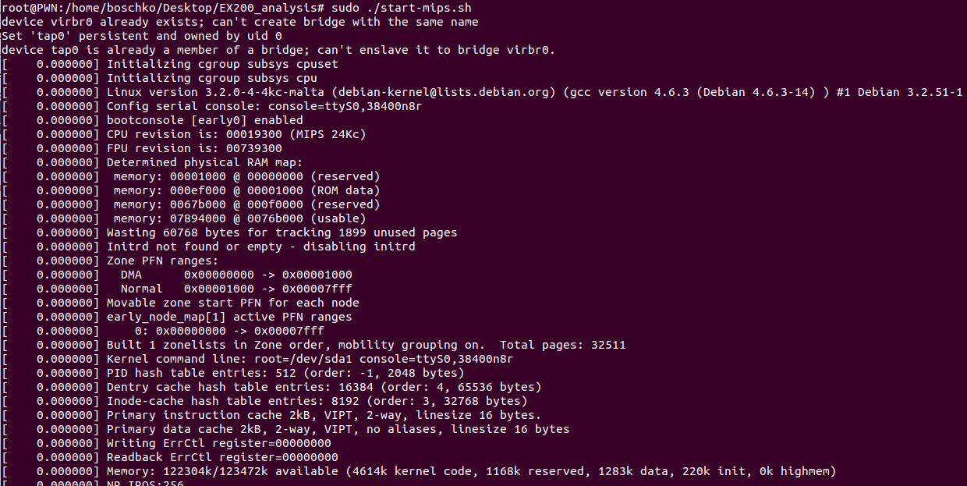Click 'Wasting 60768 bytes' line
Viewport: 967px width, 486px height.
(282, 232)
